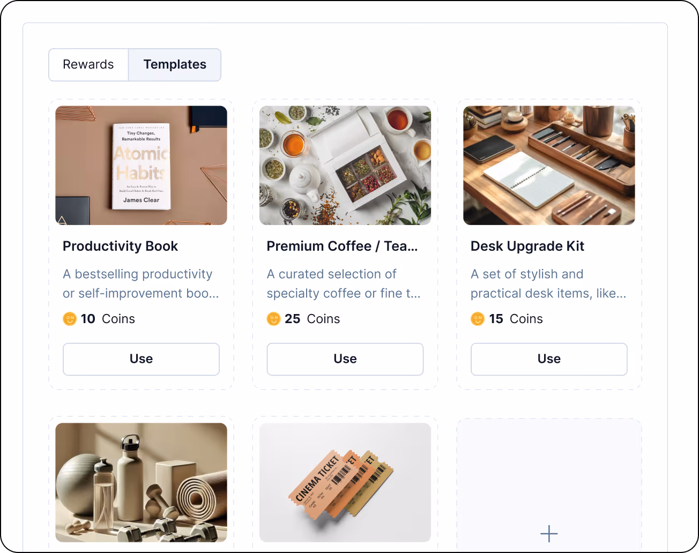Open the Atomic Habits book image
The height and width of the screenshot is (553, 699).
pyautogui.click(x=141, y=165)
